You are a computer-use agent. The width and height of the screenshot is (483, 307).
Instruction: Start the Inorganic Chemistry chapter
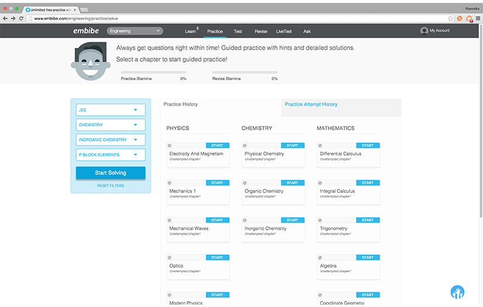click(293, 220)
